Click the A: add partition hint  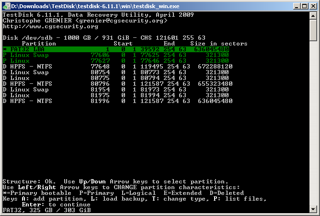point(54,199)
